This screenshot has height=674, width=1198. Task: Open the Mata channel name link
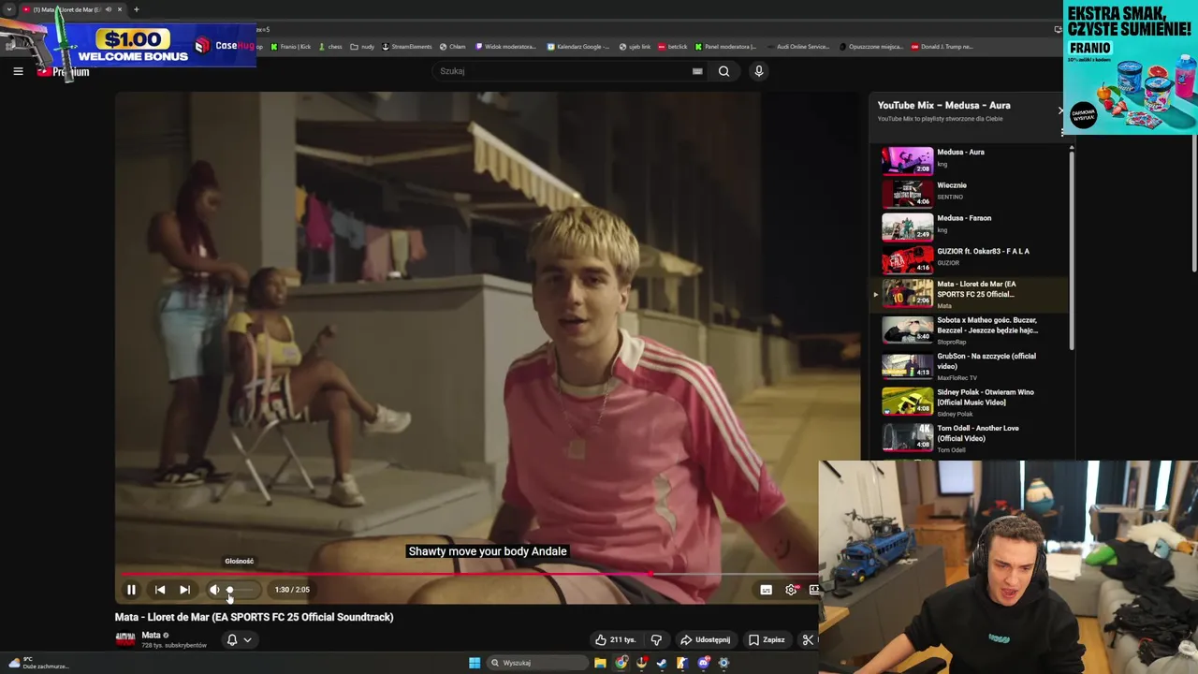pos(151,635)
